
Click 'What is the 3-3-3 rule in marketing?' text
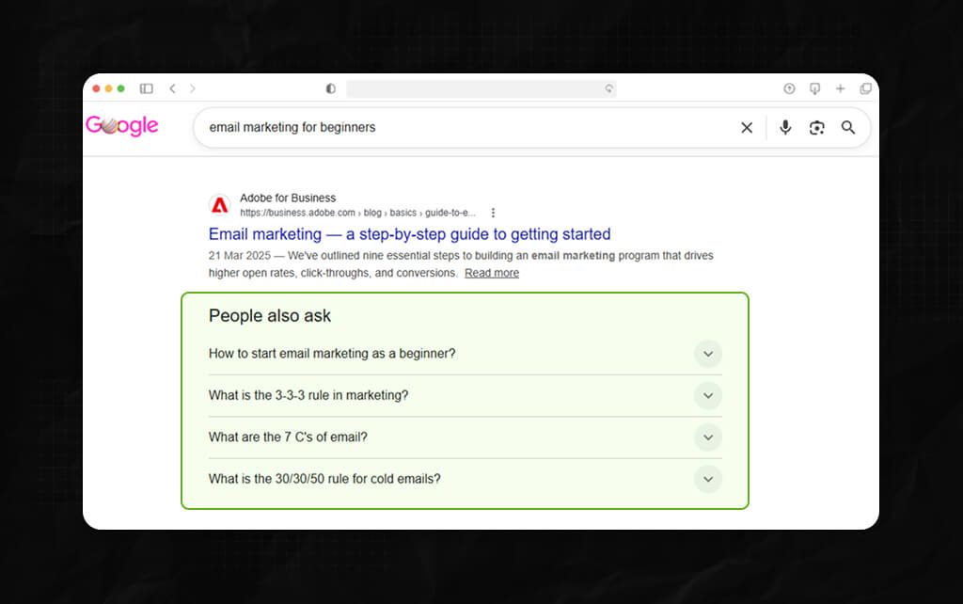[x=308, y=395]
